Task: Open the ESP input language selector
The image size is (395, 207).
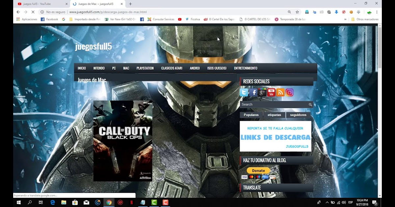Action: (x=351, y=202)
